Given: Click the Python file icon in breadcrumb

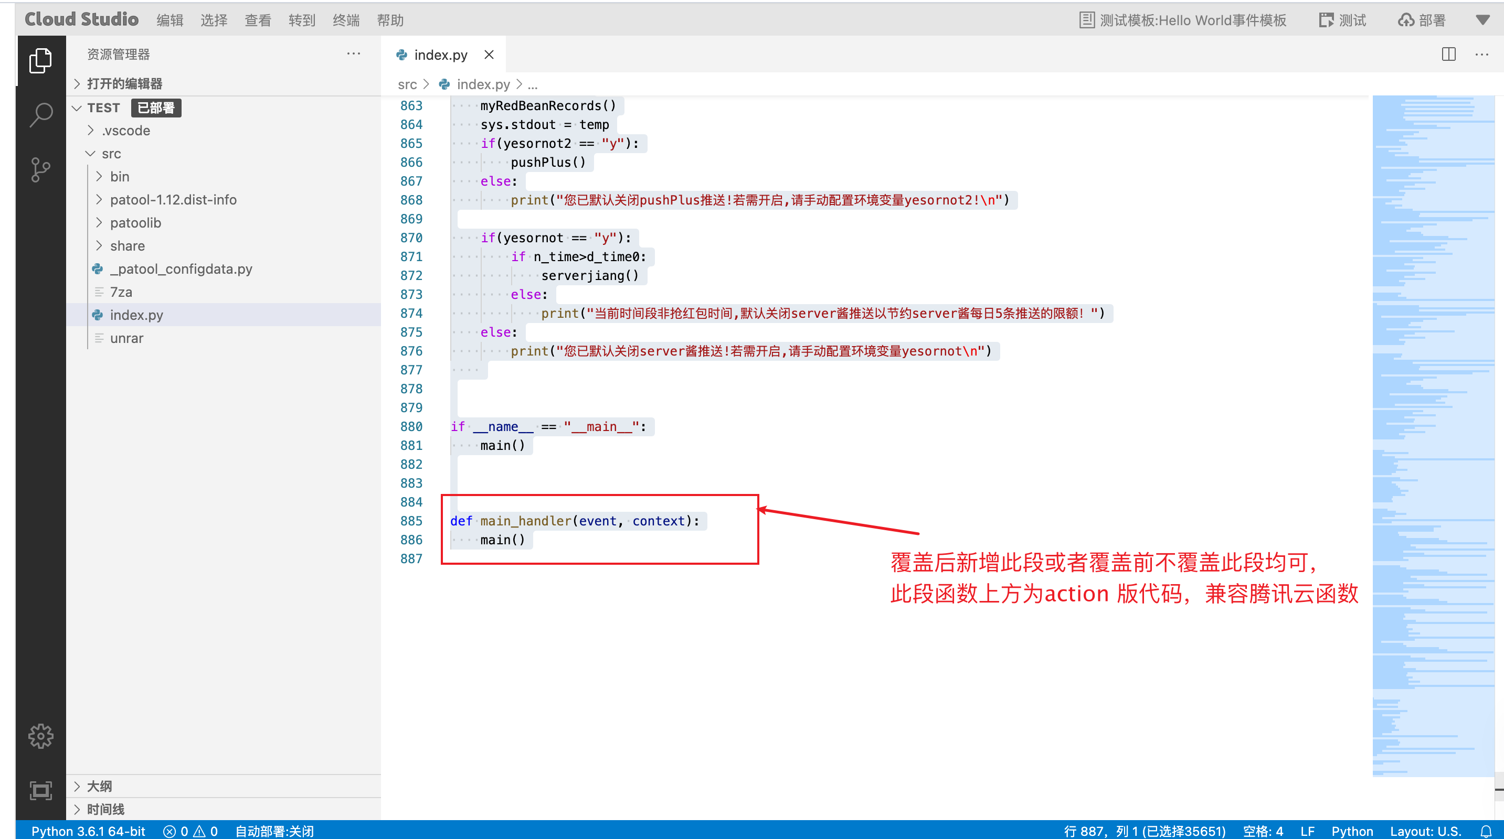Looking at the screenshot, I should click(444, 84).
